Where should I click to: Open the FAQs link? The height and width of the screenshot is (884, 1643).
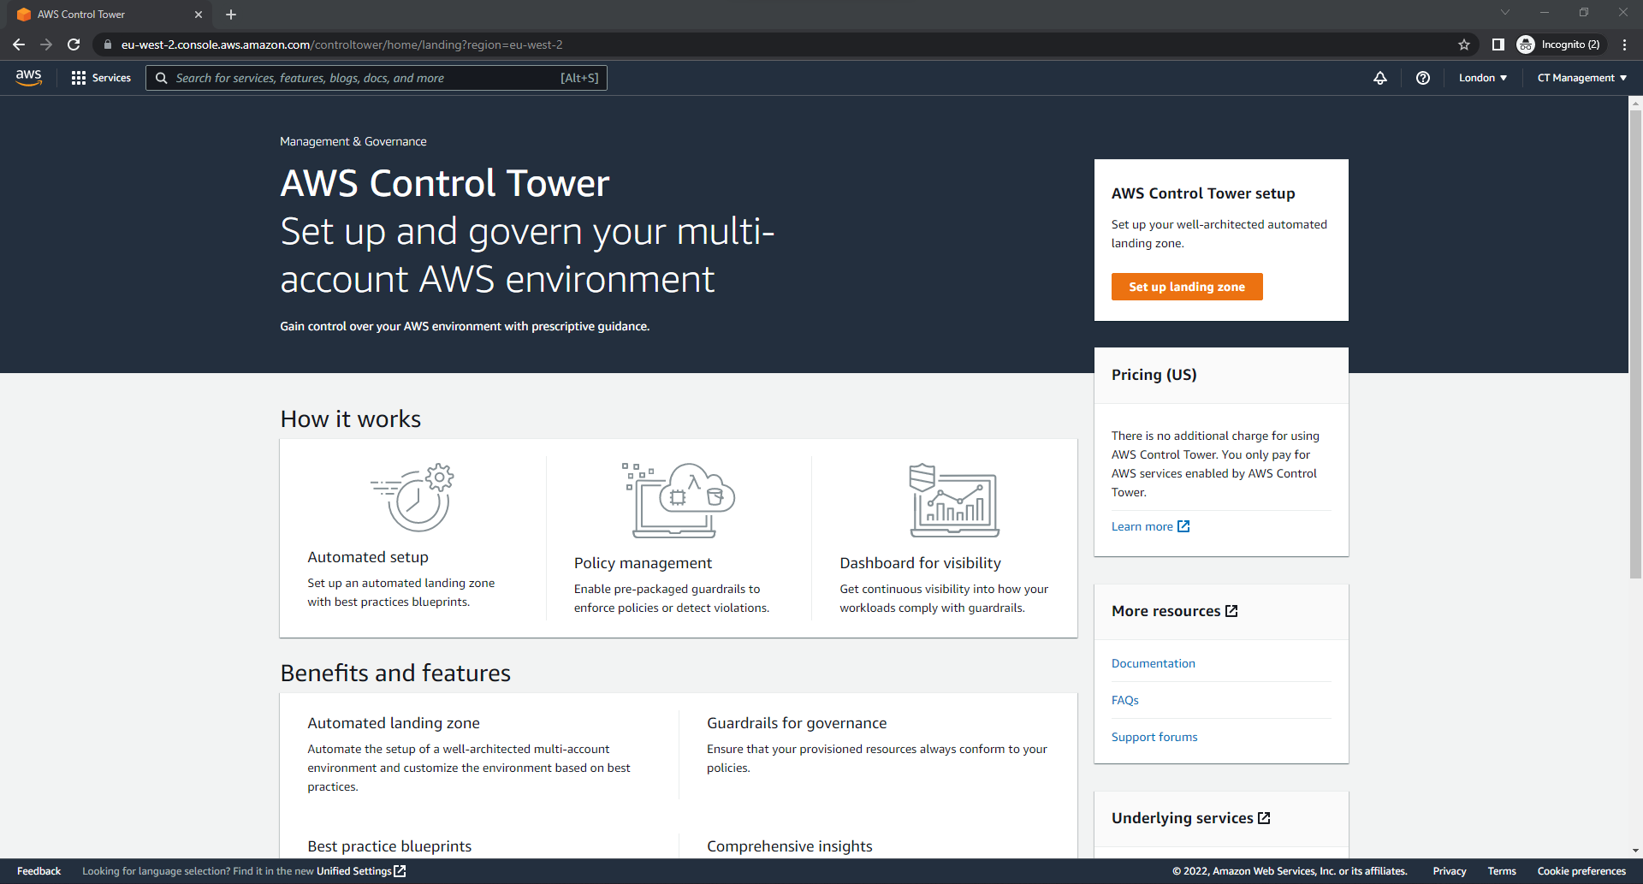tap(1124, 699)
